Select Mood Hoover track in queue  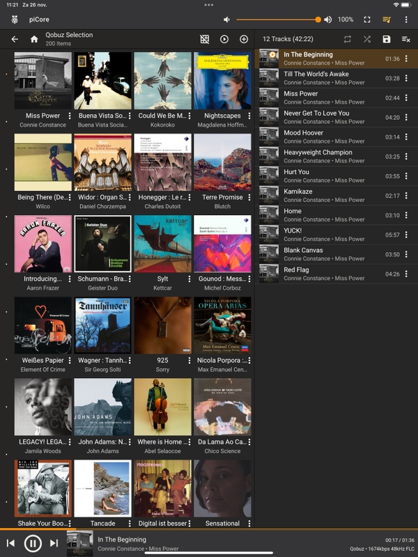click(336, 136)
